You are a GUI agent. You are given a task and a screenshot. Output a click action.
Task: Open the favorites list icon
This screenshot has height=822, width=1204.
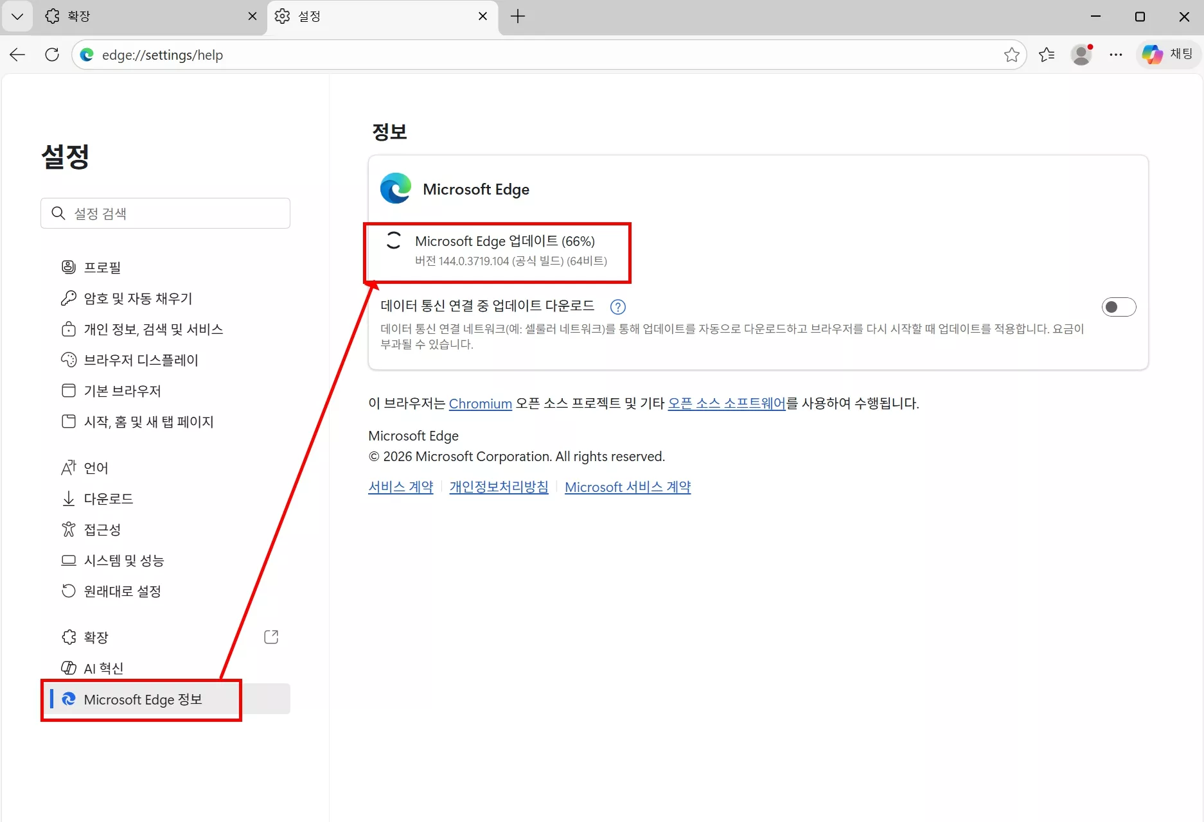tap(1047, 55)
